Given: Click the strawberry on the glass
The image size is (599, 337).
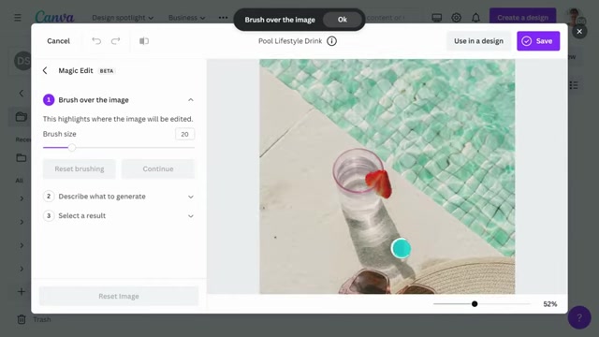Looking at the screenshot, I should point(378,183).
